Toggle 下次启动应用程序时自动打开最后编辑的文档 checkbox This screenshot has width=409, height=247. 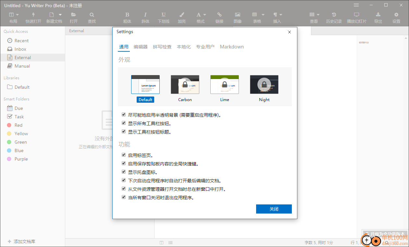tap(124, 180)
